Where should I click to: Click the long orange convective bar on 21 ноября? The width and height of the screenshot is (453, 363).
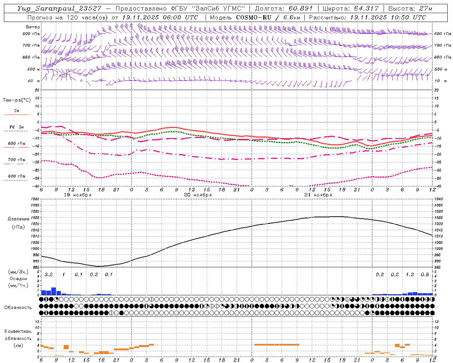point(277,345)
